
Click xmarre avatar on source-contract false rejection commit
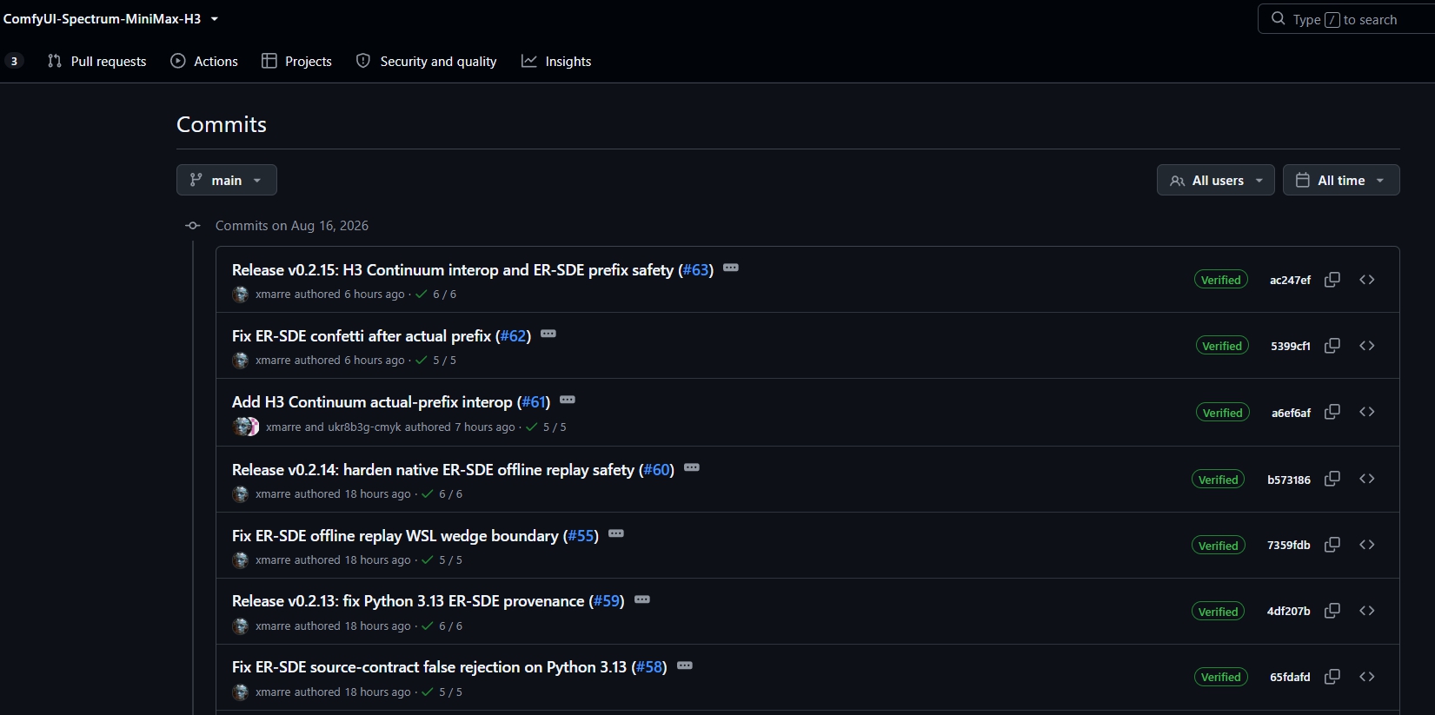[x=241, y=692]
